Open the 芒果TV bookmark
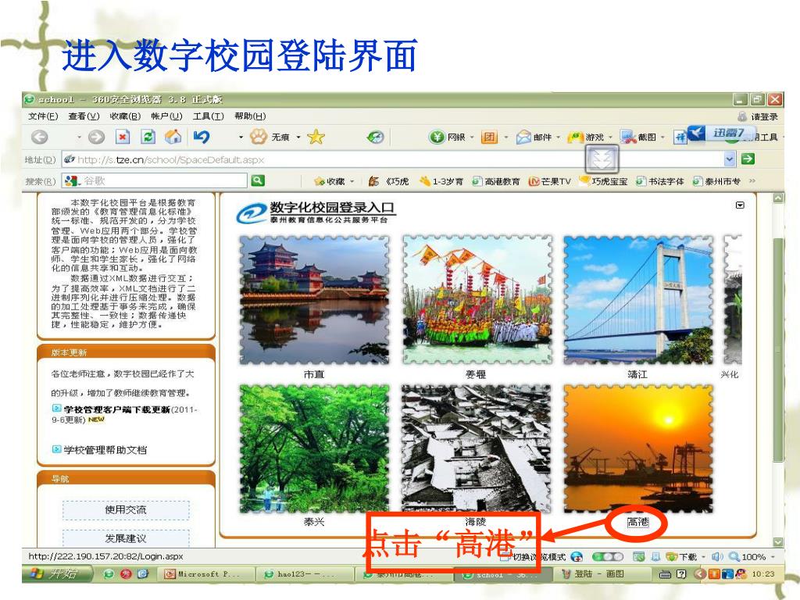 (549, 181)
